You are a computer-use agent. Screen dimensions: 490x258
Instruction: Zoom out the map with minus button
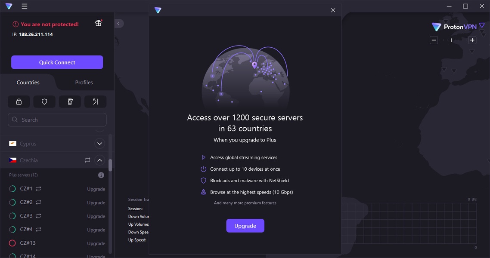coord(434,40)
